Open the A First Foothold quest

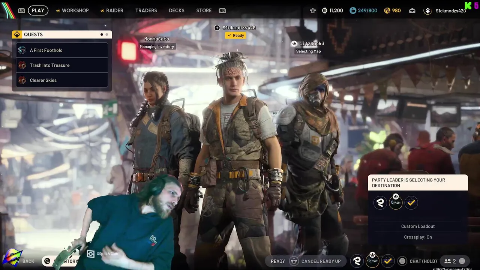point(62,50)
